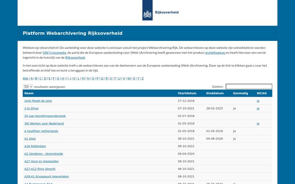Open the 25 jaar bevolkingsonderzoek archive
Image resolution: width=295 pixels, height=184 pixels.
point(45,116)
